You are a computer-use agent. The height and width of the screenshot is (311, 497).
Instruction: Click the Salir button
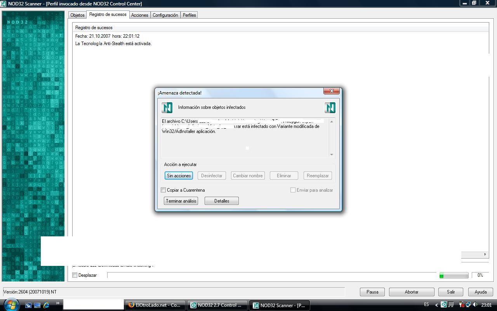tap(451, 292)
